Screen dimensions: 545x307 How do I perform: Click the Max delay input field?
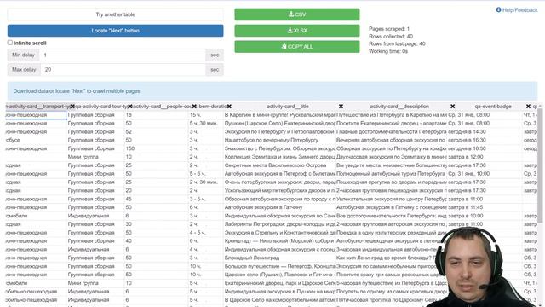[123, 70]
